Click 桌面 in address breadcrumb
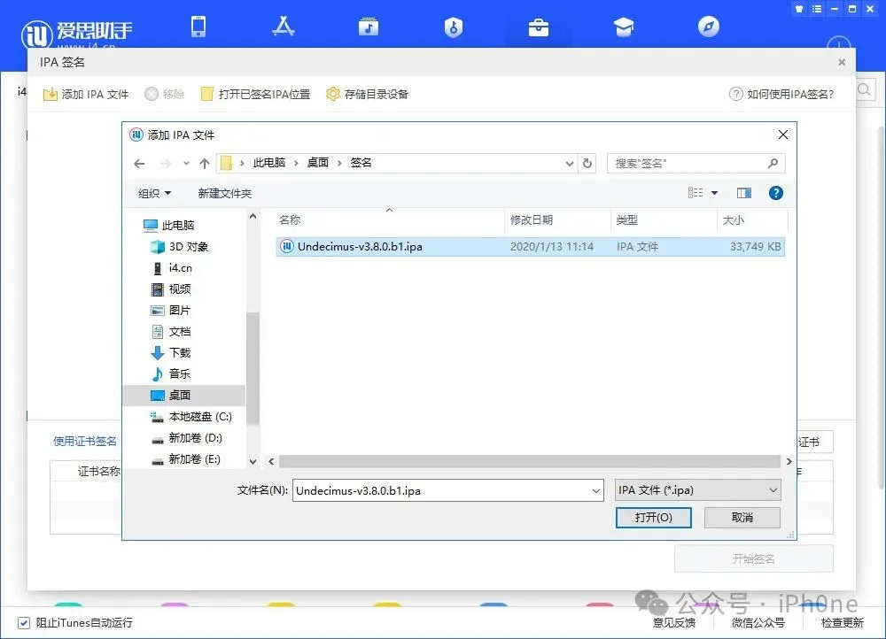This screenshot has height=639, width=886. [x=317, y=163]
